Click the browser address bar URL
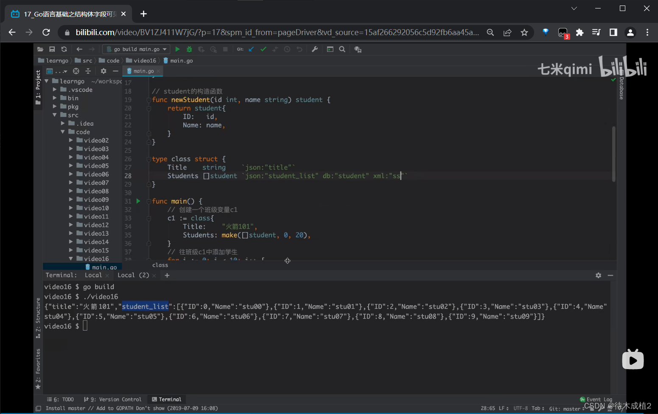Viewport: 658px width, 414px height. [x=277, y=32]
